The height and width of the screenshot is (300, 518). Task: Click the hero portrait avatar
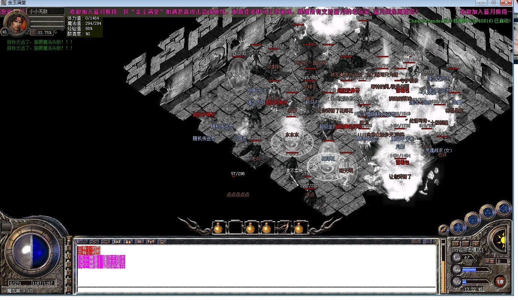coord(15,22)
